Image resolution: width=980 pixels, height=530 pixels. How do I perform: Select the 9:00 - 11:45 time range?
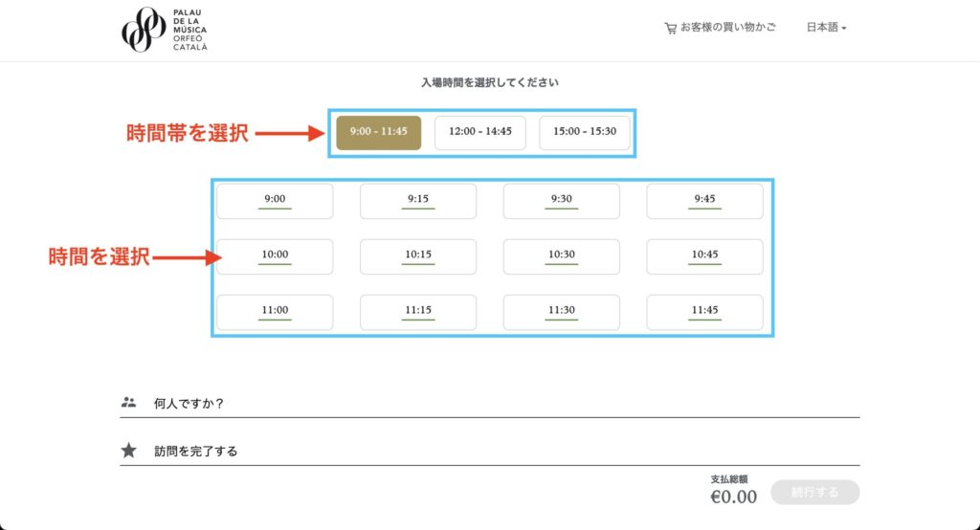(378, 132)
